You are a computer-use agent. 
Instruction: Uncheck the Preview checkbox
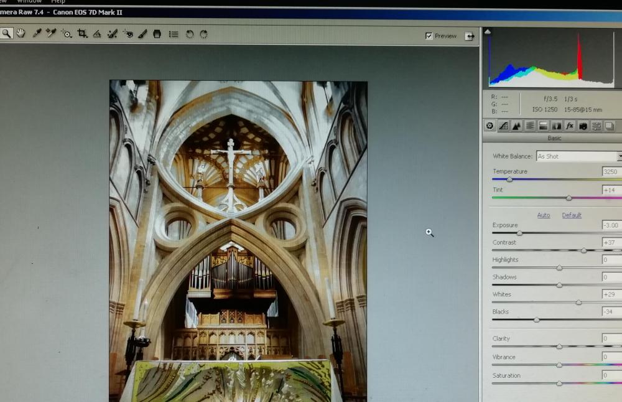tap(429, 36)
